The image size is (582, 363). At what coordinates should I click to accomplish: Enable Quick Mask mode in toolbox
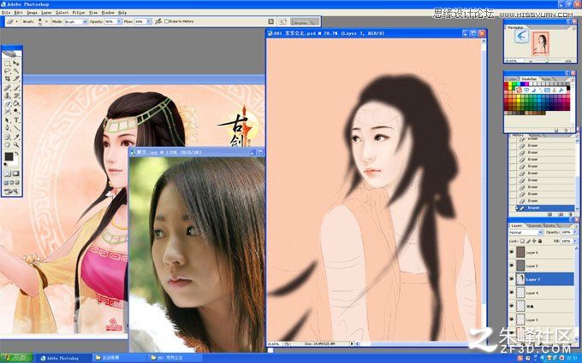(16, 173)
